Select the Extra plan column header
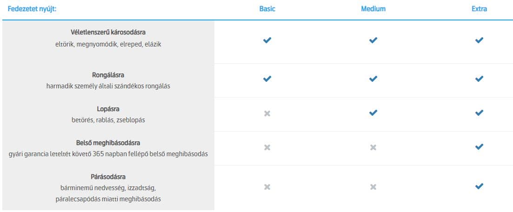Screen dimensions: 513x212 479,9
